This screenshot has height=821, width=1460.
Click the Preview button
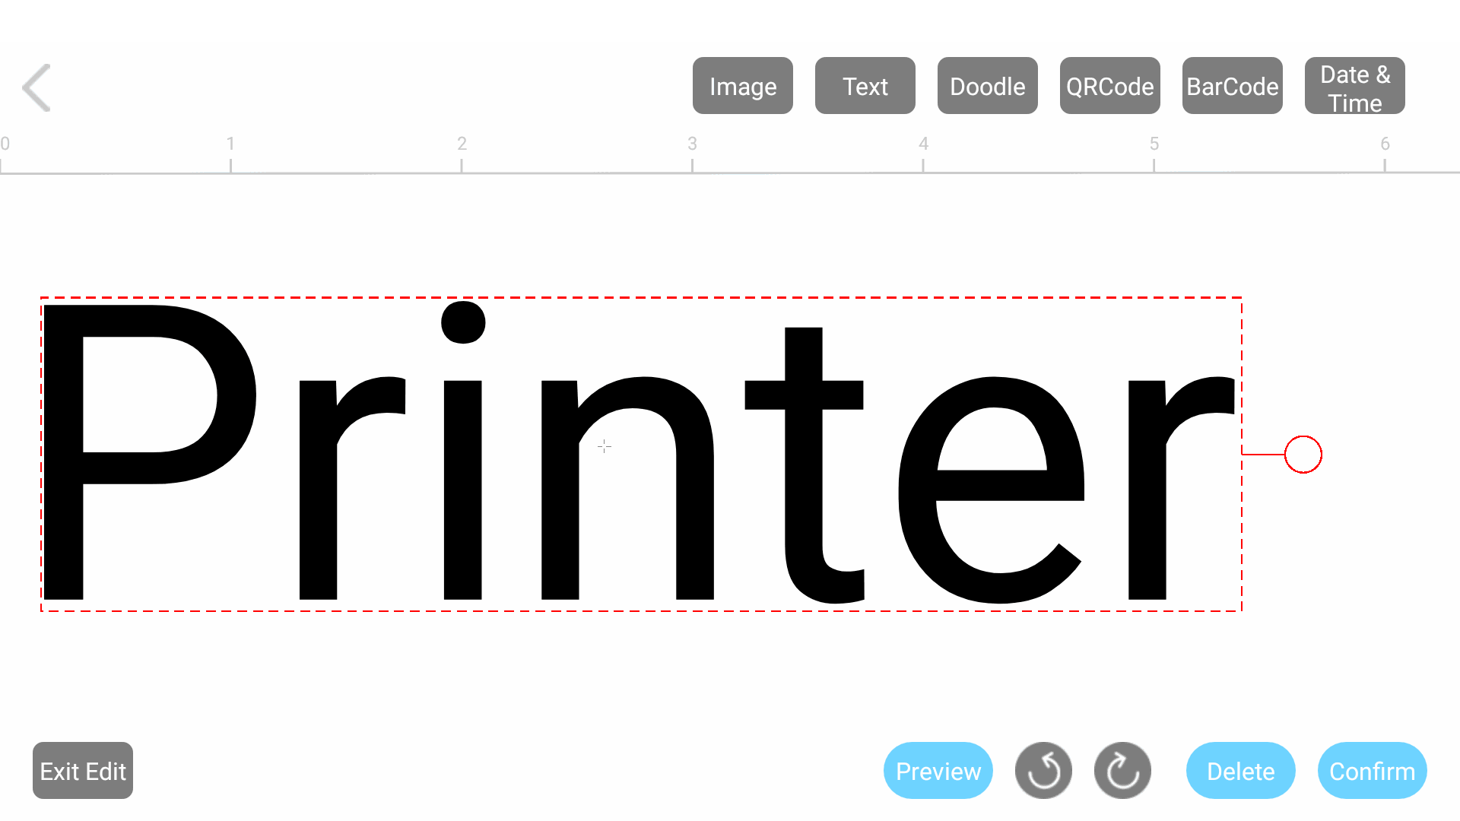[x=938, y=771]
